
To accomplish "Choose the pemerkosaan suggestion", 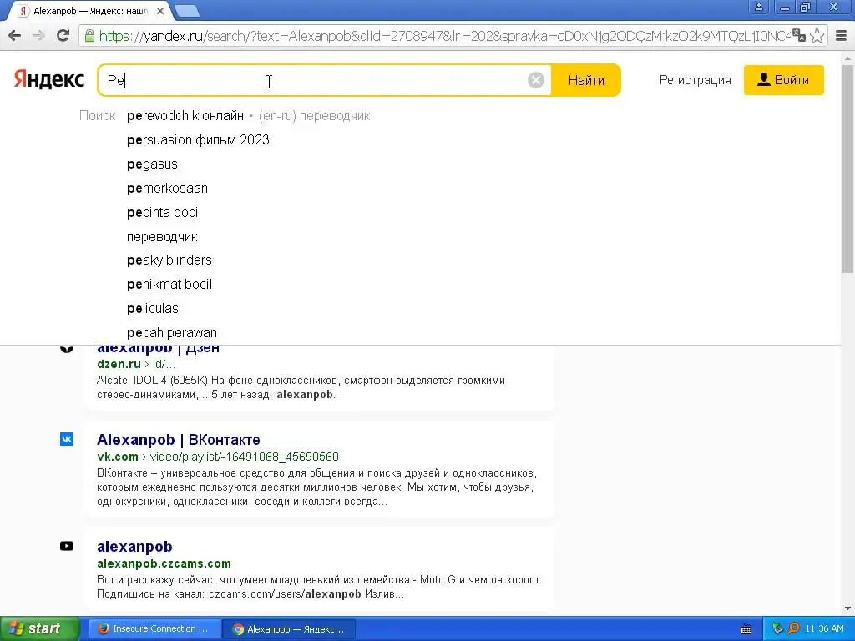I will (x=167, y=188).
